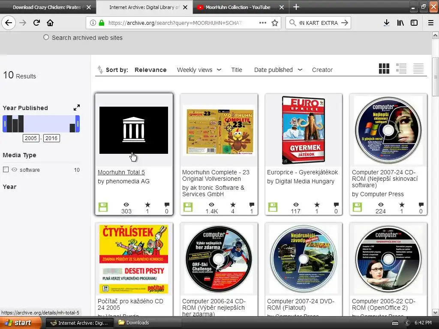Open Downloads folder in taskbar
Screen dimensions: 439x329
[148, 323]
